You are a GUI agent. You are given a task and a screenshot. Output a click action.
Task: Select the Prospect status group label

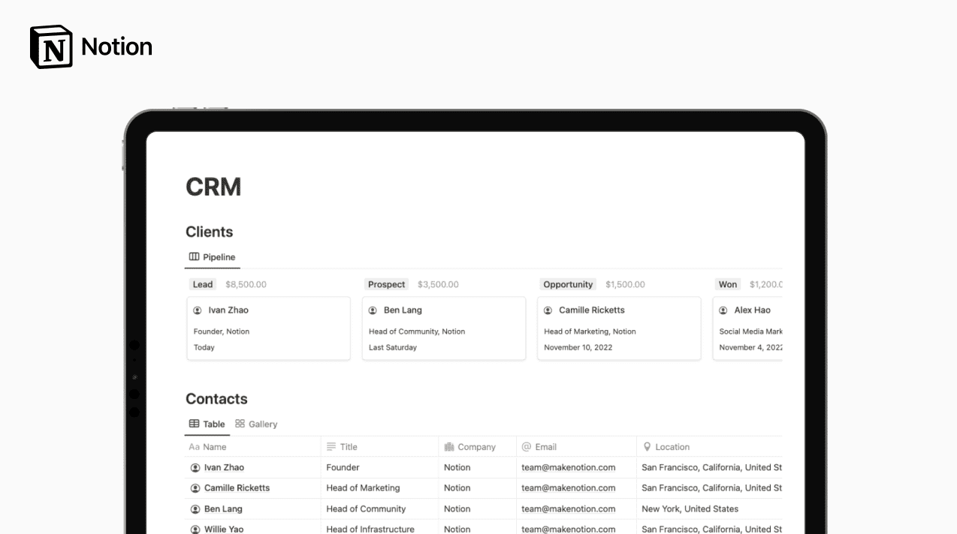coord(386,284)
